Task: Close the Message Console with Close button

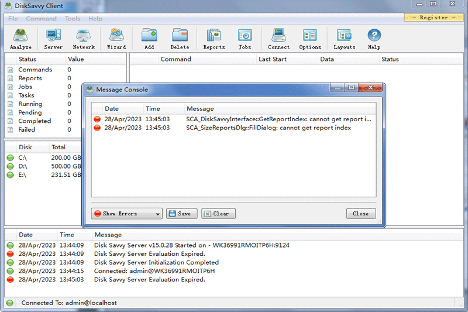Action: (361, 214)
